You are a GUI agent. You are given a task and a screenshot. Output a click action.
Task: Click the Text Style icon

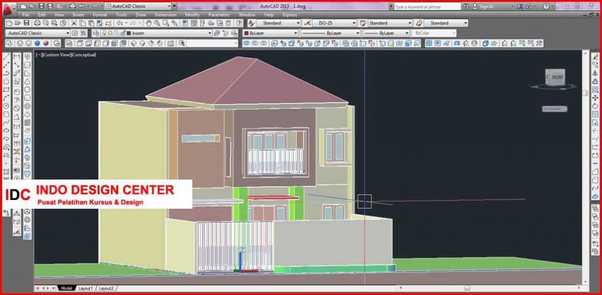(252, 23)
